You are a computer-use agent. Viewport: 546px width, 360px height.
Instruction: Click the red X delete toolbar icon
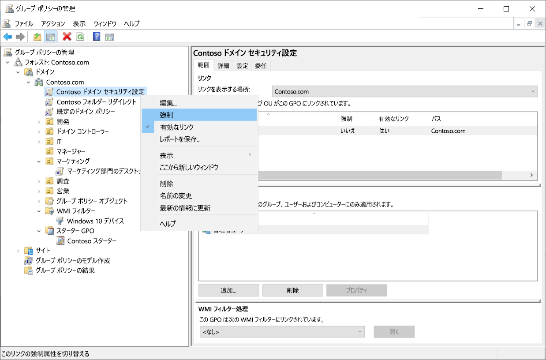[x=67, y=37]
